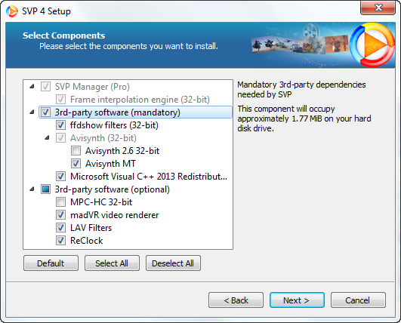Enable the MPC-HC 32-bit checkbox
Image resolution: width=401 pixels, height=323 pixels.
60,202
